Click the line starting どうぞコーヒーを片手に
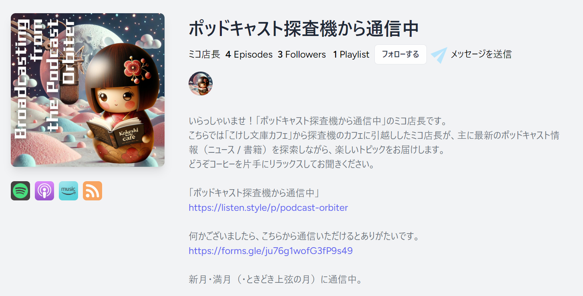Viewport: 583px width, 296px height. coord(281,164)
